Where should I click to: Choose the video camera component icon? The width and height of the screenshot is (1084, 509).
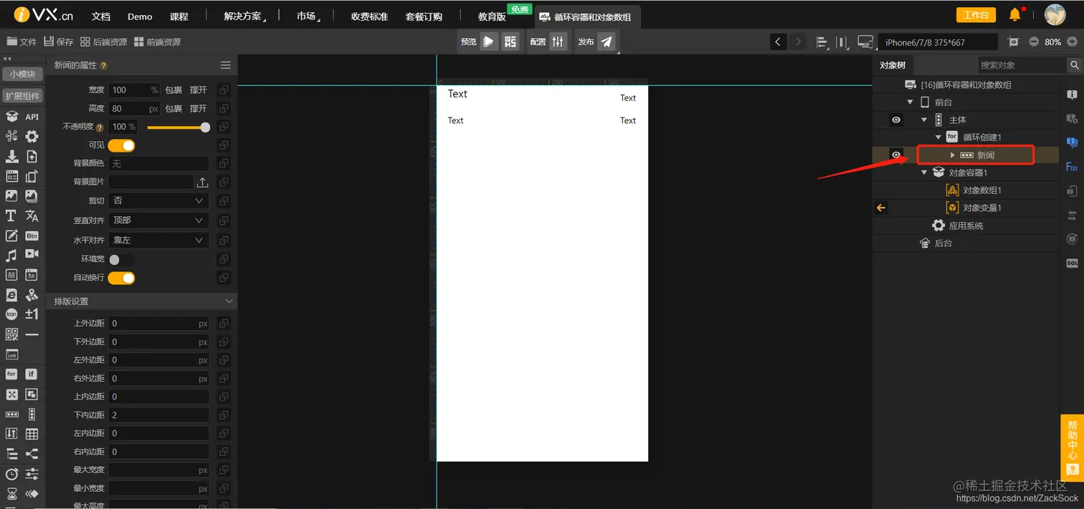tap(32, 254)
